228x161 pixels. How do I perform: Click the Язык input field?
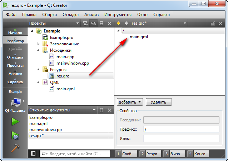click(x=181, y=139)
